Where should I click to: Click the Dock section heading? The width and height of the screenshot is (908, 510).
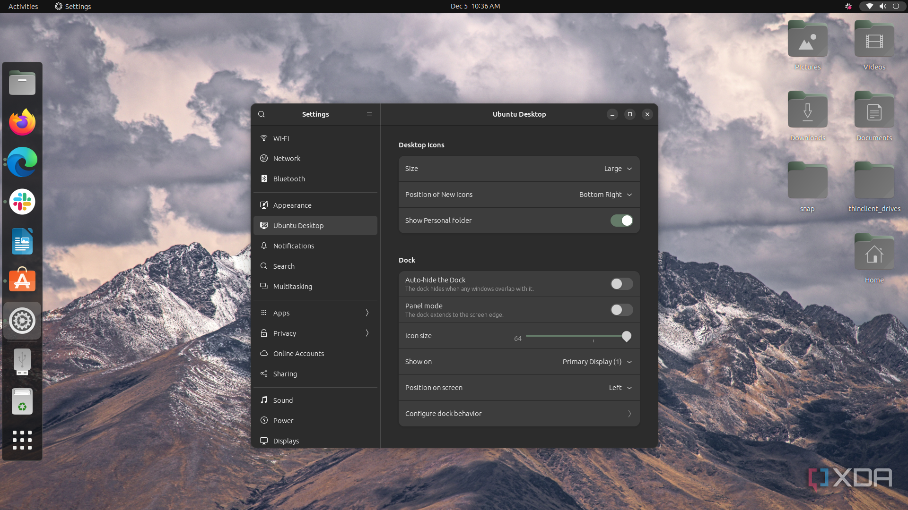[407, 260]
